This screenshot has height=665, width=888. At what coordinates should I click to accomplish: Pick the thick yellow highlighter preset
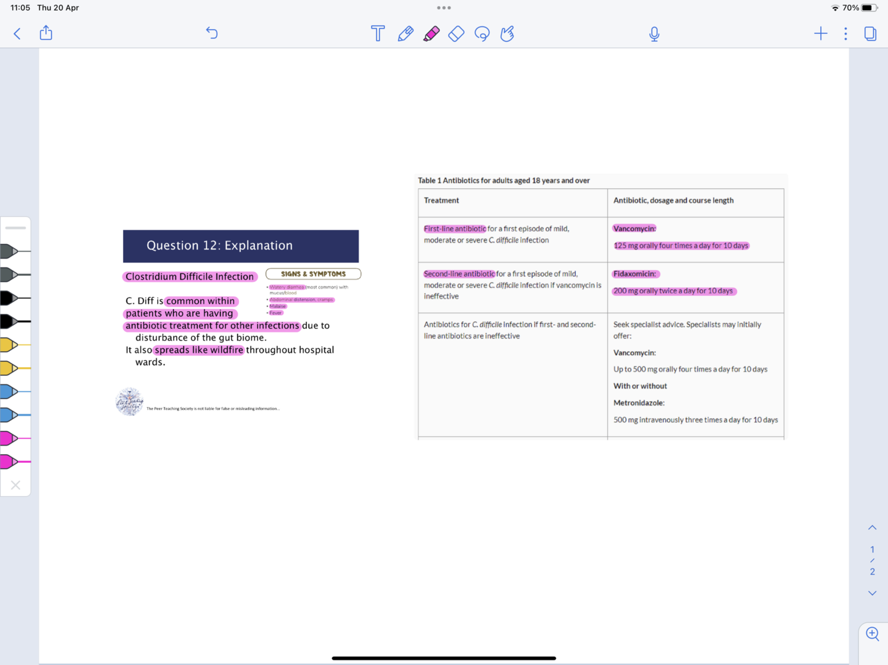tap(15, 368)
